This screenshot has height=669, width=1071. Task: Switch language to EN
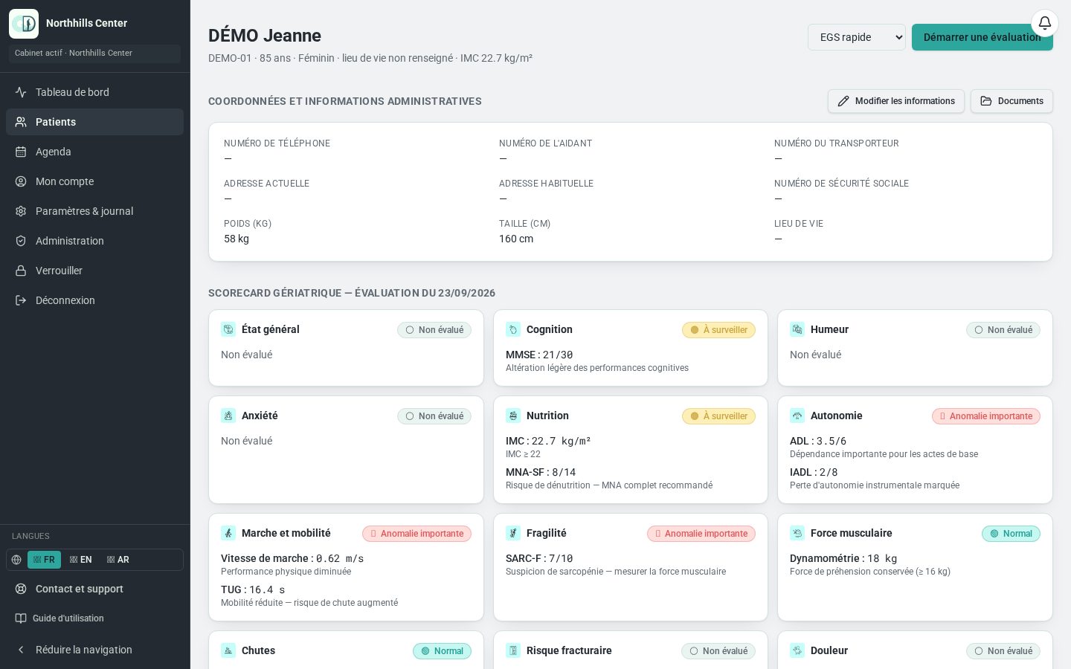point(80,560)
